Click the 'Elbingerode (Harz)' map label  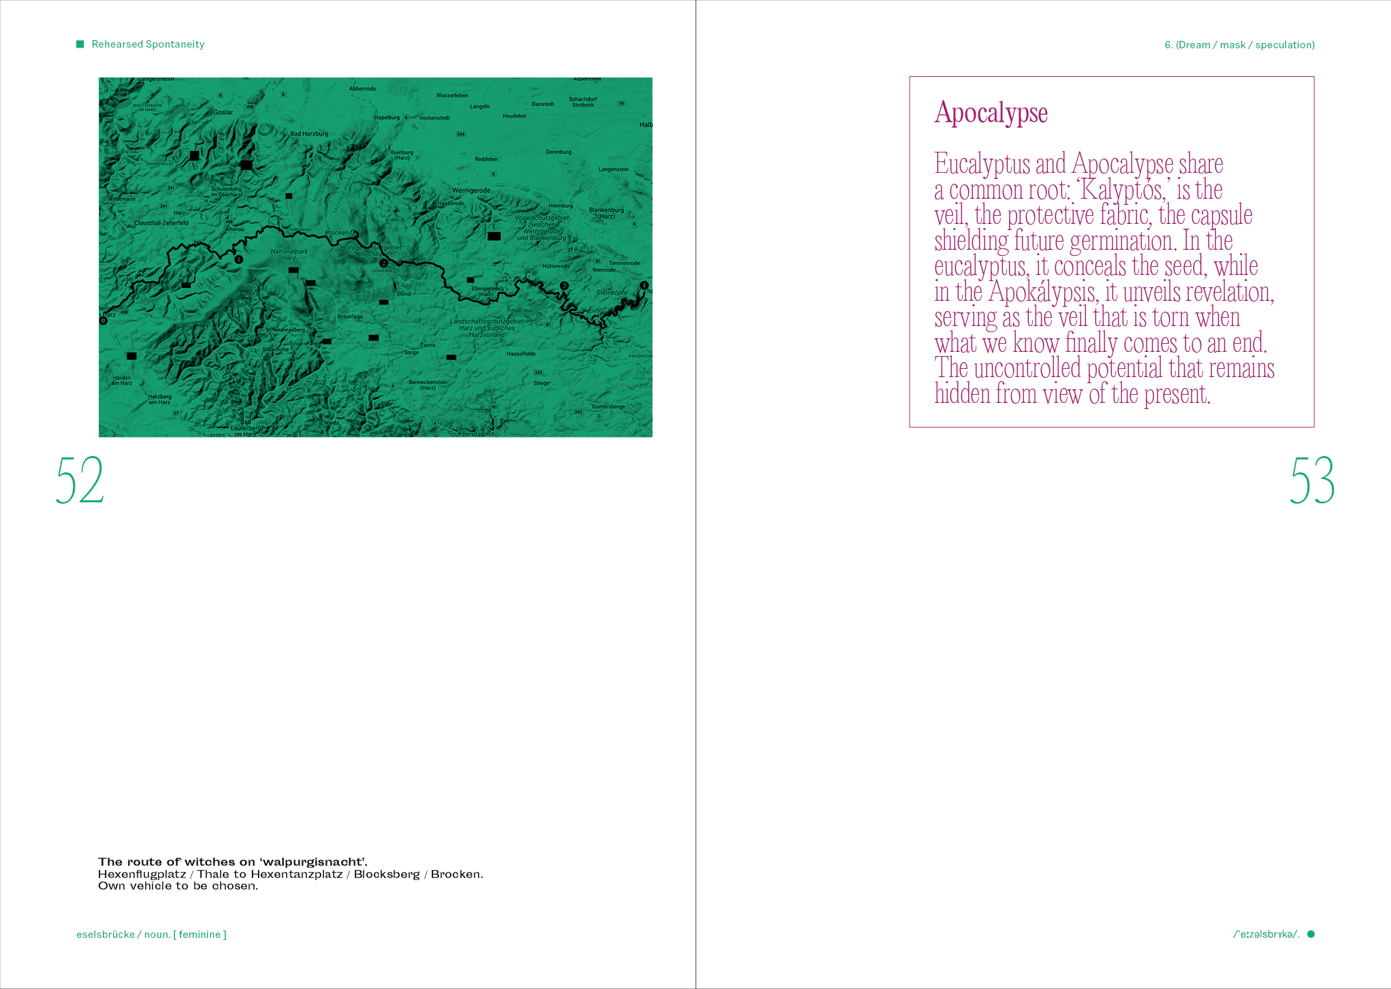point(486,291)
